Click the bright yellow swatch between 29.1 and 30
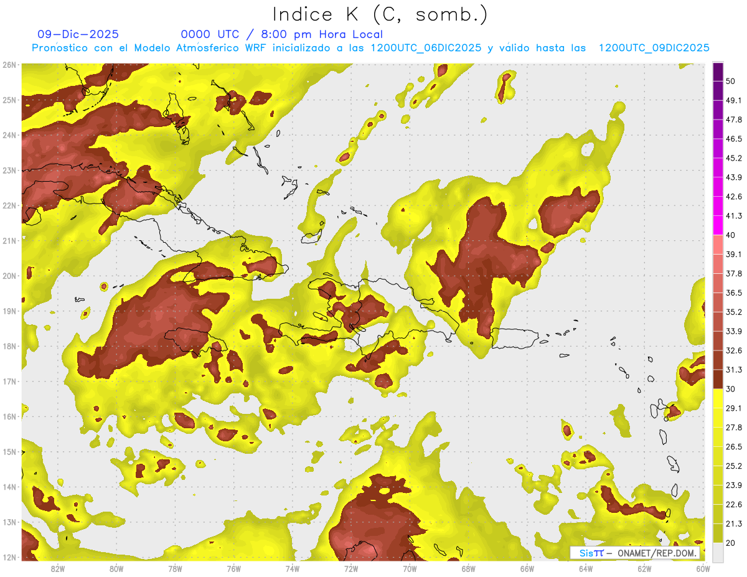This screenshot has width=747, height=577. click(718, 398)
